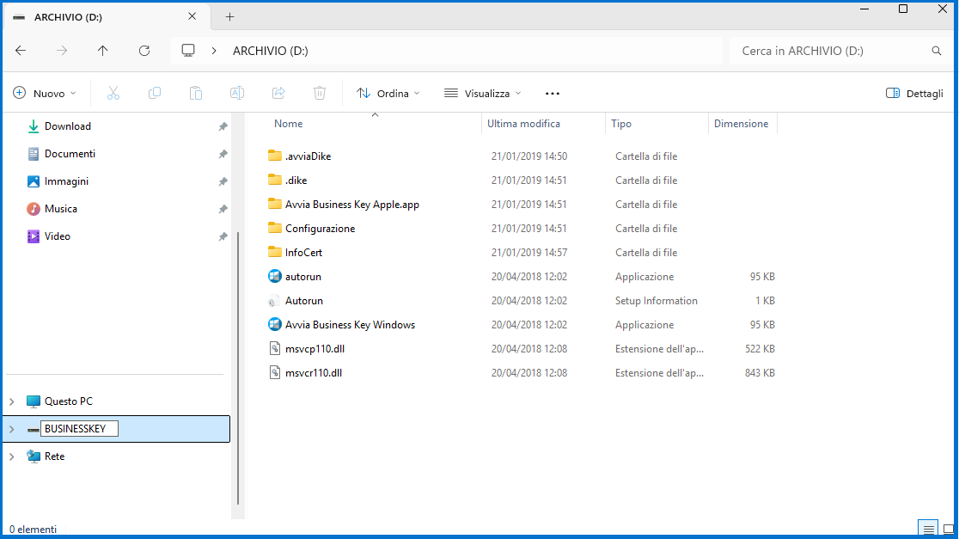The width and height of the screenshot is (959, 539).
Task: Unpin Documenti from quick access
Action: point(223,154)
